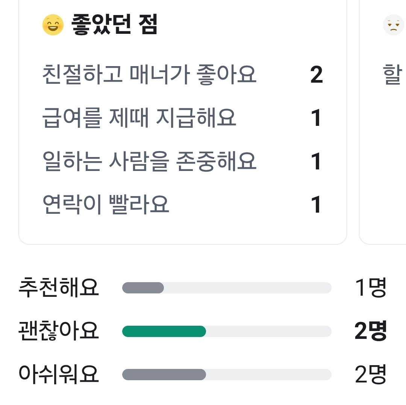Screen dimensions: 406x405
Task: Click the green 괜찮아요 progress bar
Action: 164,331
